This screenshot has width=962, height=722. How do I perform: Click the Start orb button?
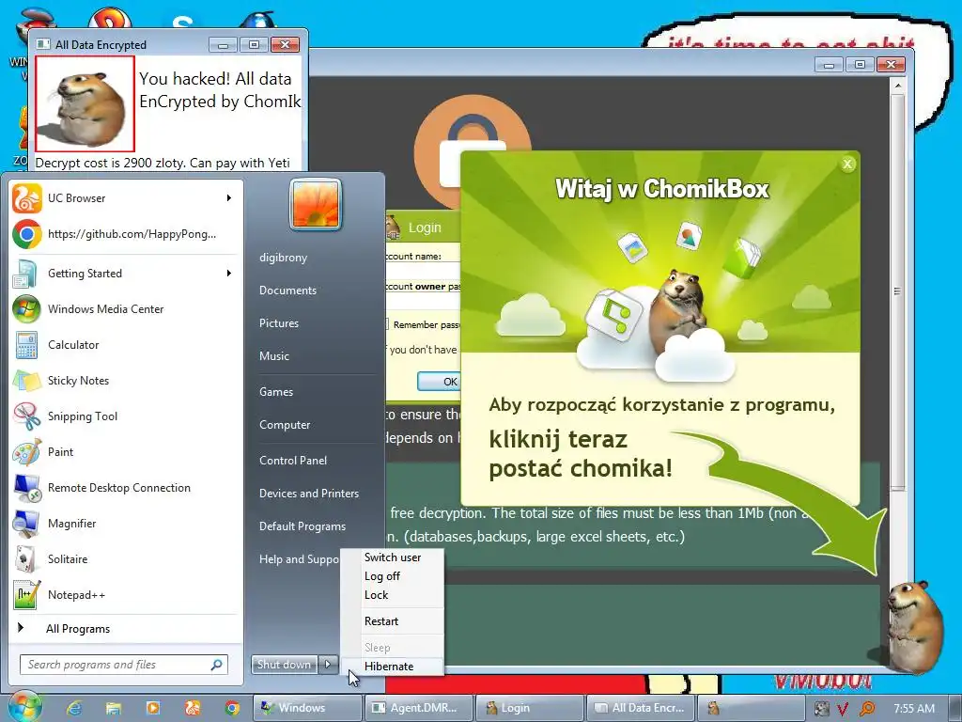click(23, 707)
